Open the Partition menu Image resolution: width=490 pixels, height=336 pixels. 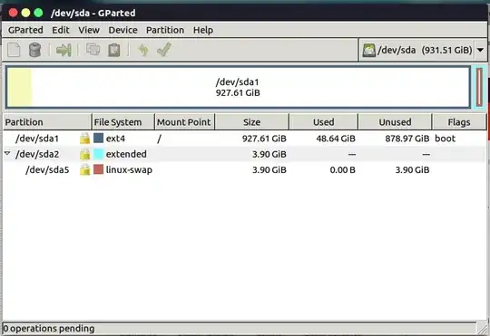pyautogui.click(x=165, y=30)
